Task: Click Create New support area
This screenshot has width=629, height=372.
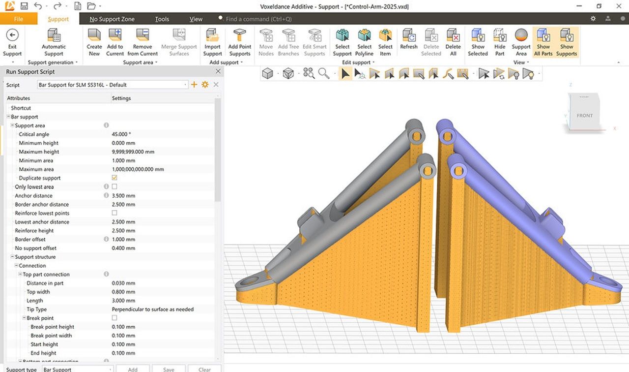Action: [x=94, y=43]
